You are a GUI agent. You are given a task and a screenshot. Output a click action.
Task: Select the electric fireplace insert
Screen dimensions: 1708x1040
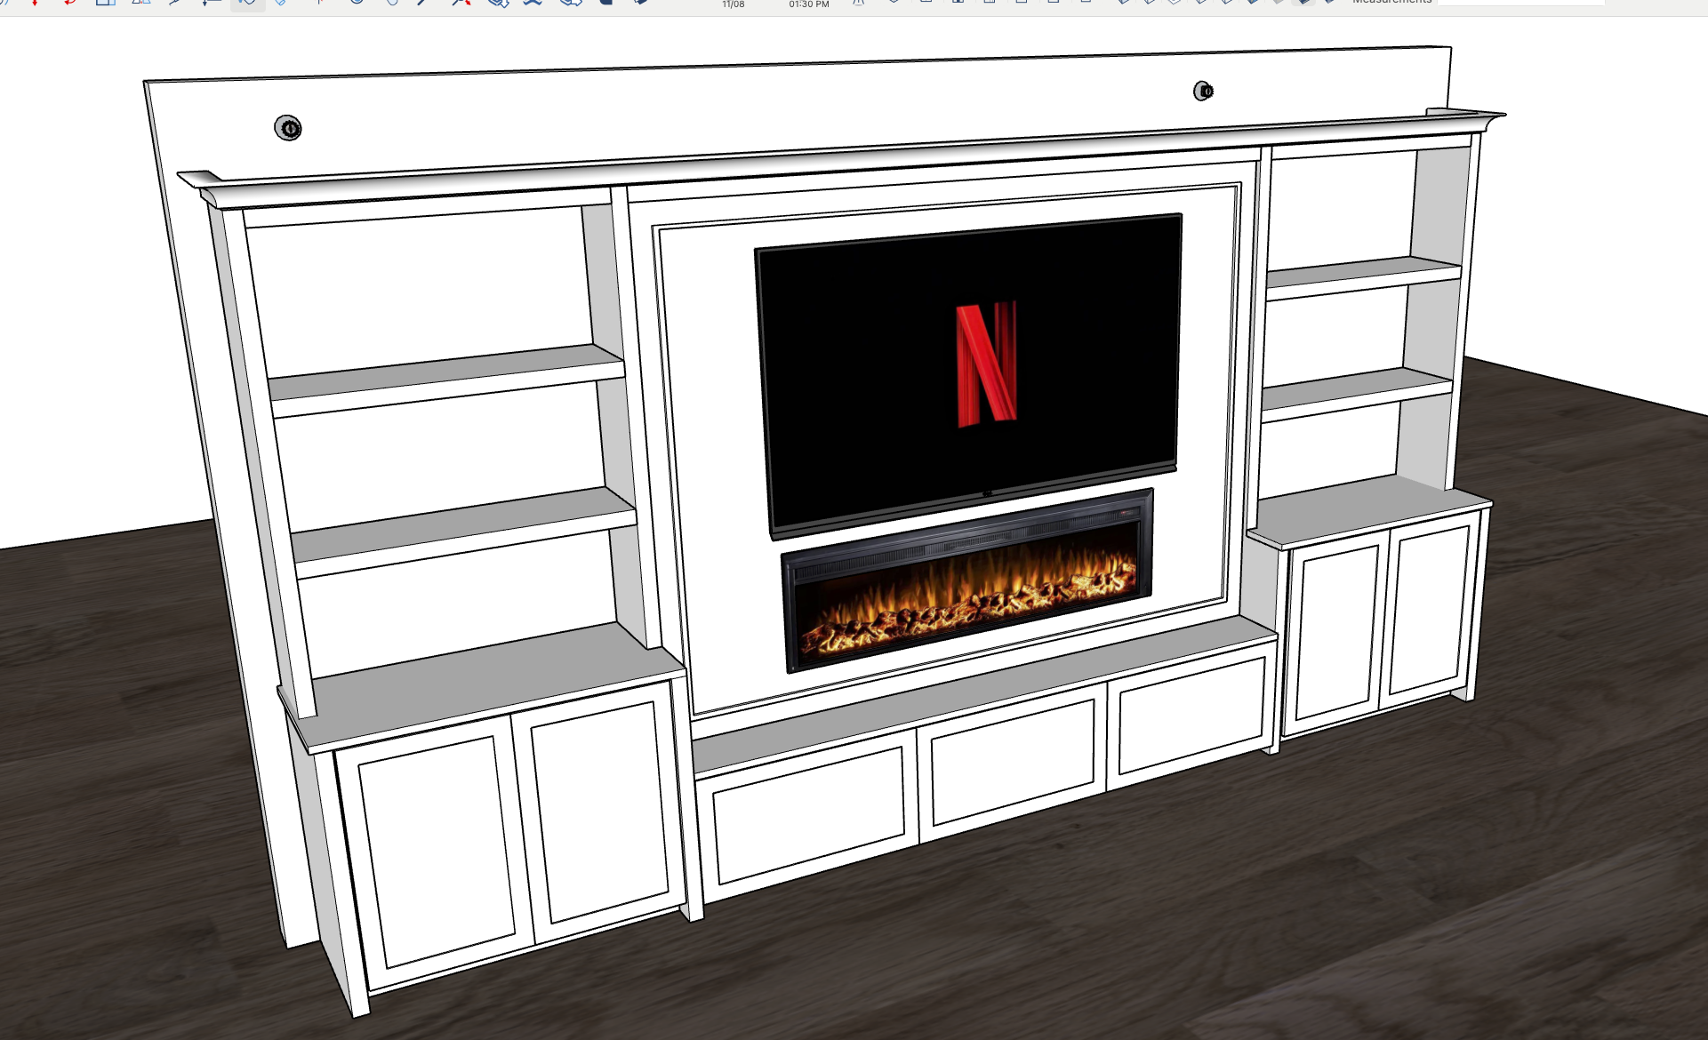click(967, 582)
